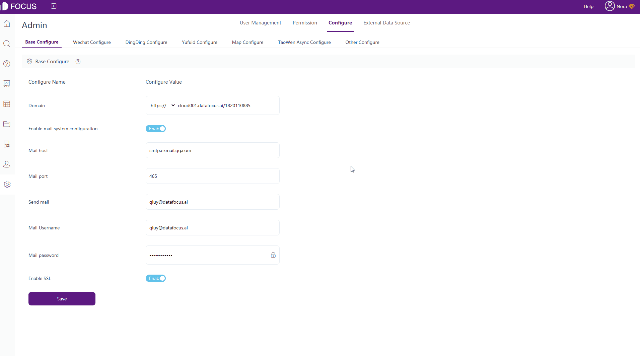The width and height of the screenshot is (640, 356).
Task: Click the 'Domain' label
Action: click(37, 105)
